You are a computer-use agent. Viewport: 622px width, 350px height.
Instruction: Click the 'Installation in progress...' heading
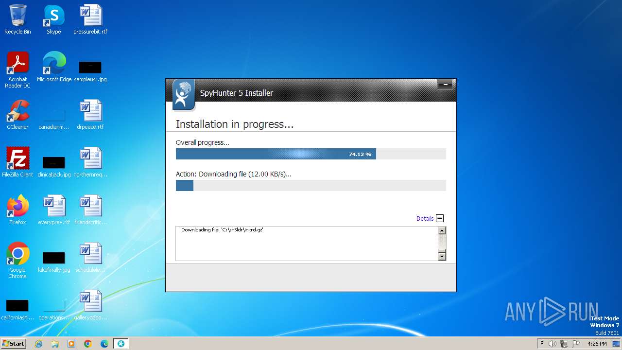pyautogui.click(x=235, y=124)
